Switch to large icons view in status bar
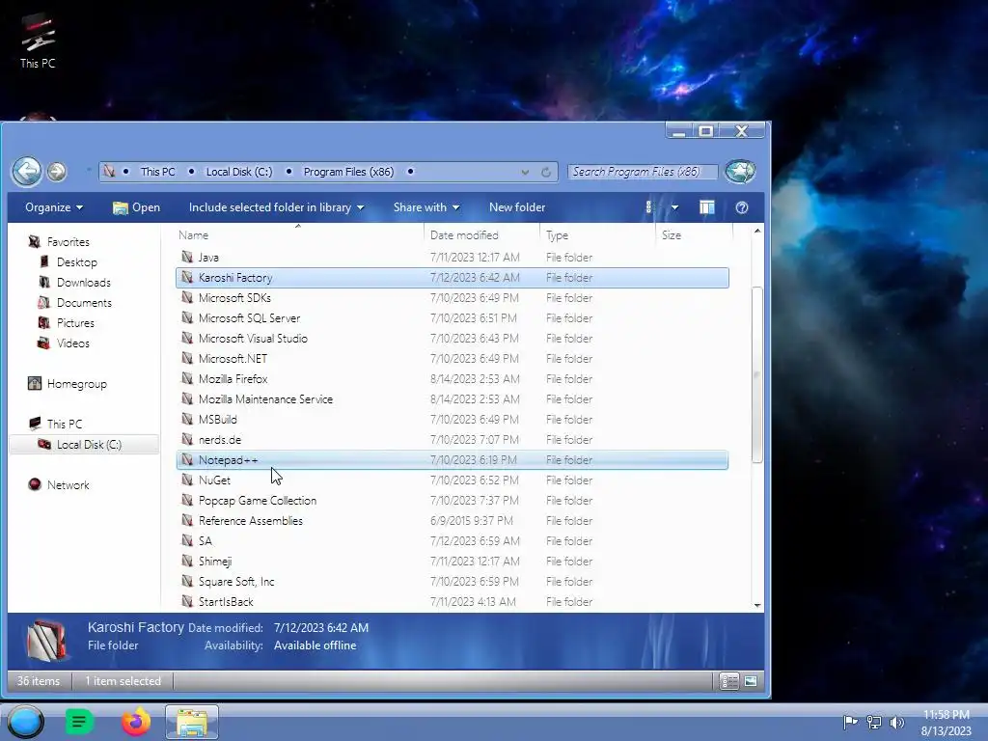Screen dimensions: 988x741 click(751, 681)
